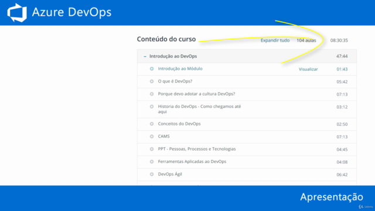Viewport: 375px width, 211px height.
Task: Click play icon beside Historia do DevOps
Action: pos(152,107)
